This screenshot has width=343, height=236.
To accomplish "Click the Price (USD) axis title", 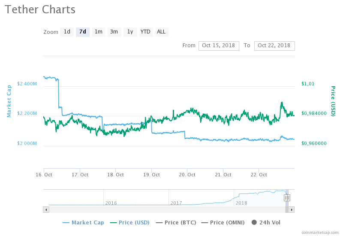I will (x=333, y=101).
